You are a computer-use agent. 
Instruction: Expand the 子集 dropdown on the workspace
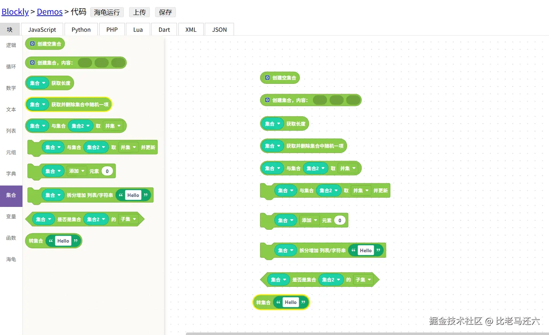click(x=364, y=280)
